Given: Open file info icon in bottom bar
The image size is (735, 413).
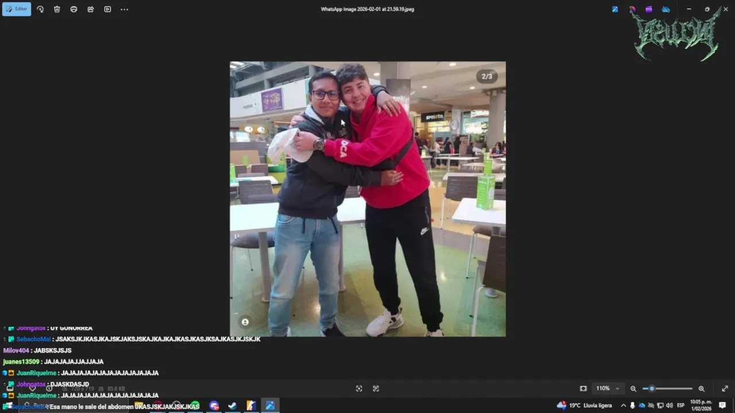Looking at the screenshot, I should 49,388.
